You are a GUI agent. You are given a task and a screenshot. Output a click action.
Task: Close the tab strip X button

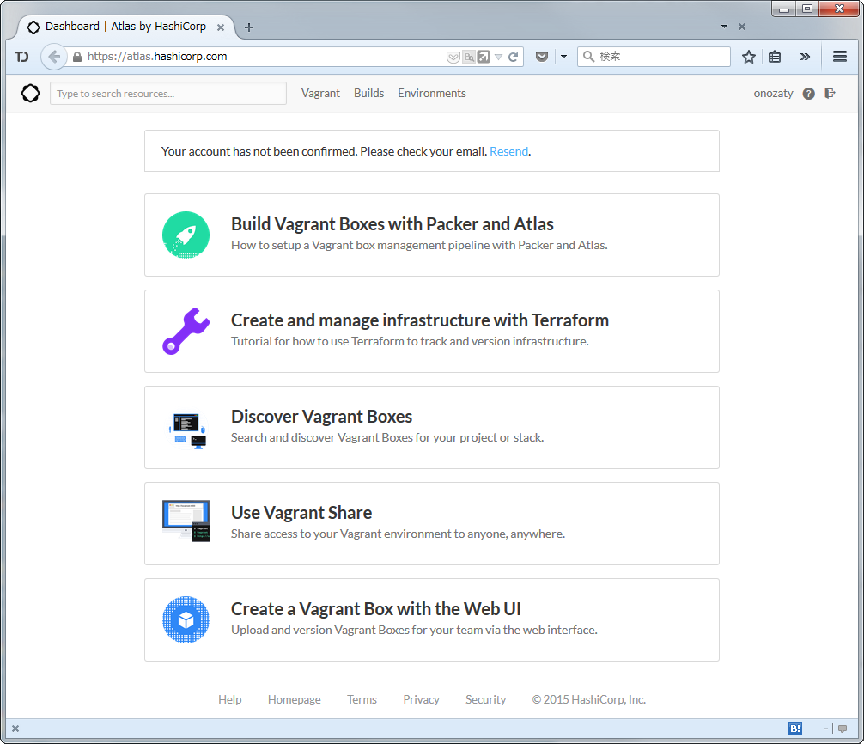(x=742, y=27)
